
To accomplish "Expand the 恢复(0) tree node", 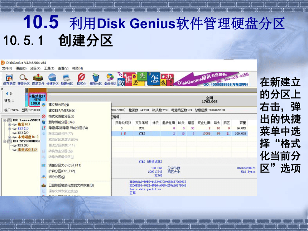I will coord(9,124).
